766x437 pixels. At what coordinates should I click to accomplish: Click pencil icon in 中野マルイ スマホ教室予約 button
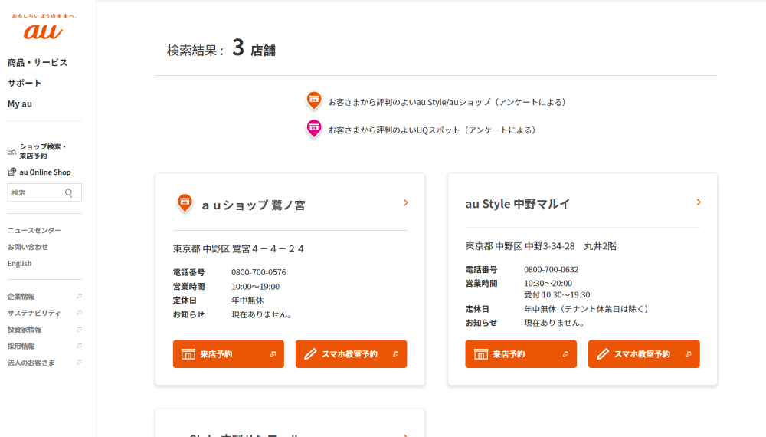coord(603,354)
